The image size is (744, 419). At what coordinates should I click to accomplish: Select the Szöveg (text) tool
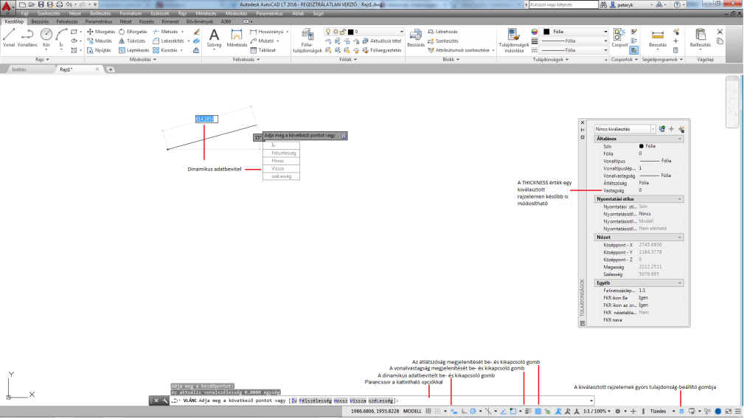(214, 38)
